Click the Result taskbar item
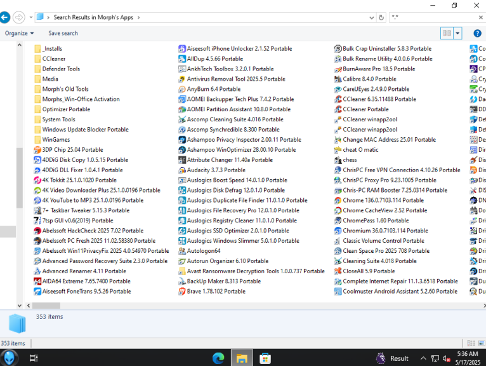 [x=393, y=358]
